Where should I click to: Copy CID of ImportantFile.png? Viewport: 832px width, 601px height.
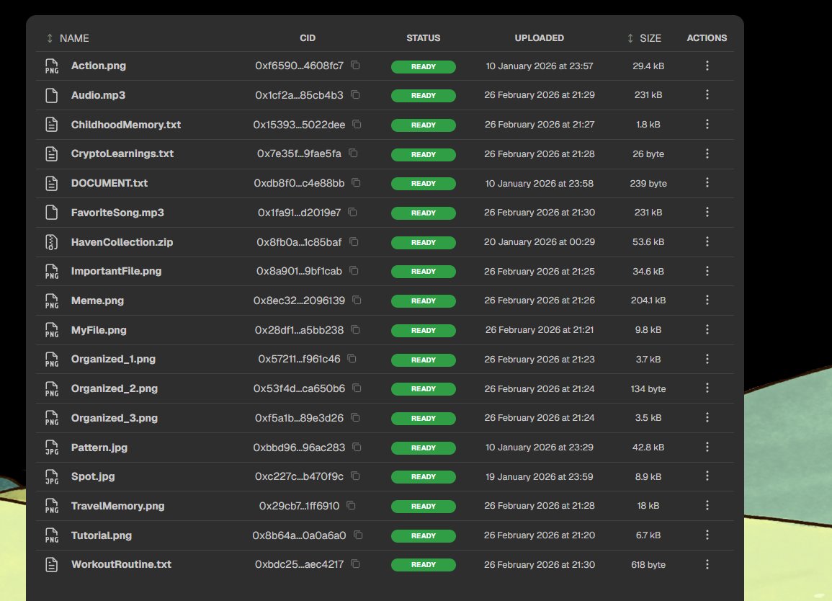click(354, 271)
